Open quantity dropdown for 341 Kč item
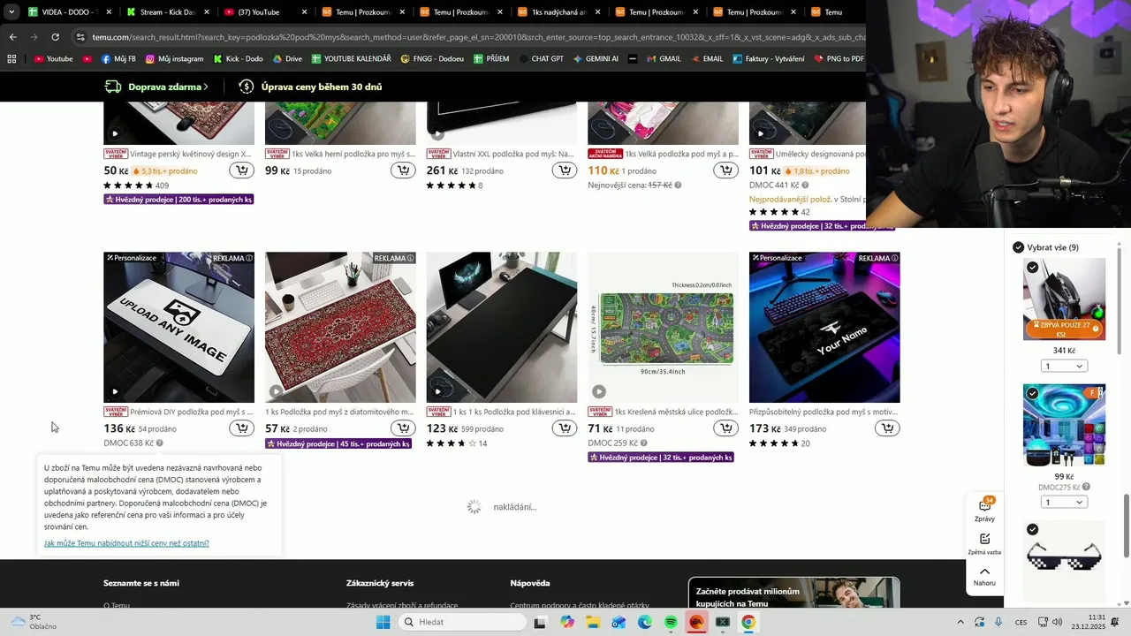The image size is (1131, 636). pyautogui.click(x=1064, y=366)
